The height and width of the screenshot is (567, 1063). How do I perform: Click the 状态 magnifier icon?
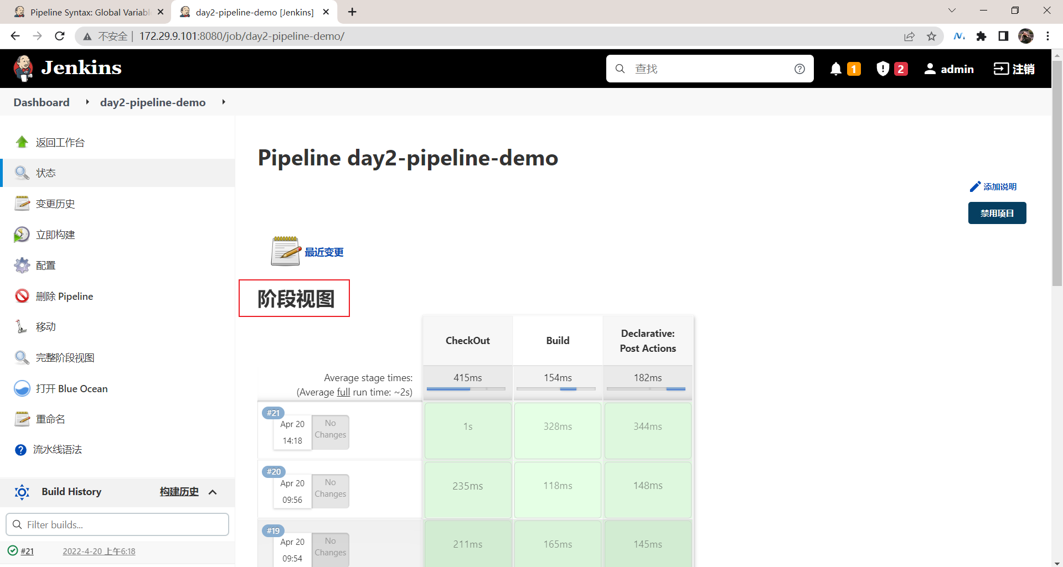click(22, 173)
